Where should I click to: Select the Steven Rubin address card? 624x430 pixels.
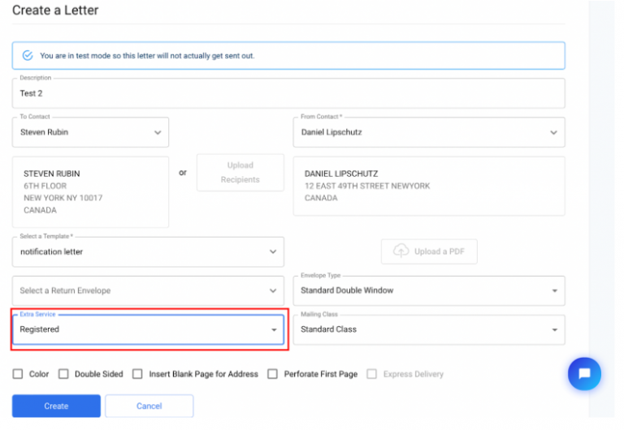pos(90,192)
